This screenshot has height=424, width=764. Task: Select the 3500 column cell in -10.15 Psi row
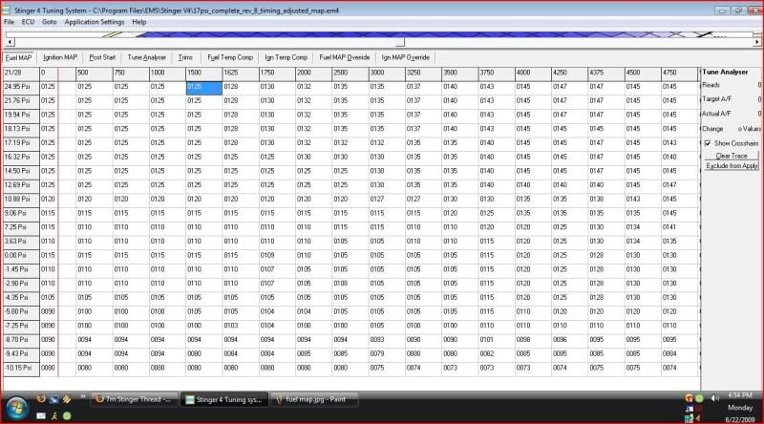click(460, 368)
